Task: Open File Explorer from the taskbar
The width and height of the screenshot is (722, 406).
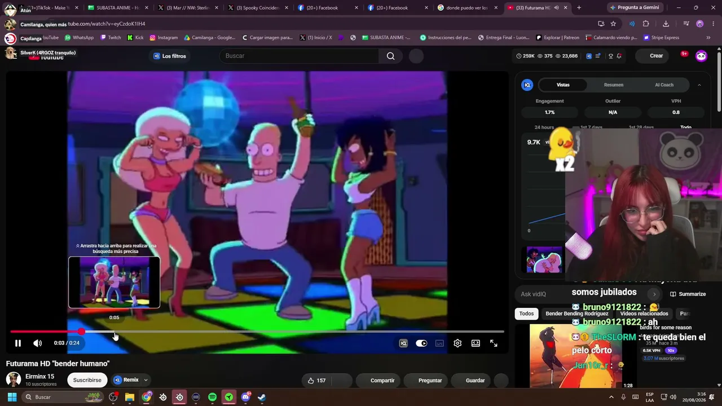Action: (130, 397)
